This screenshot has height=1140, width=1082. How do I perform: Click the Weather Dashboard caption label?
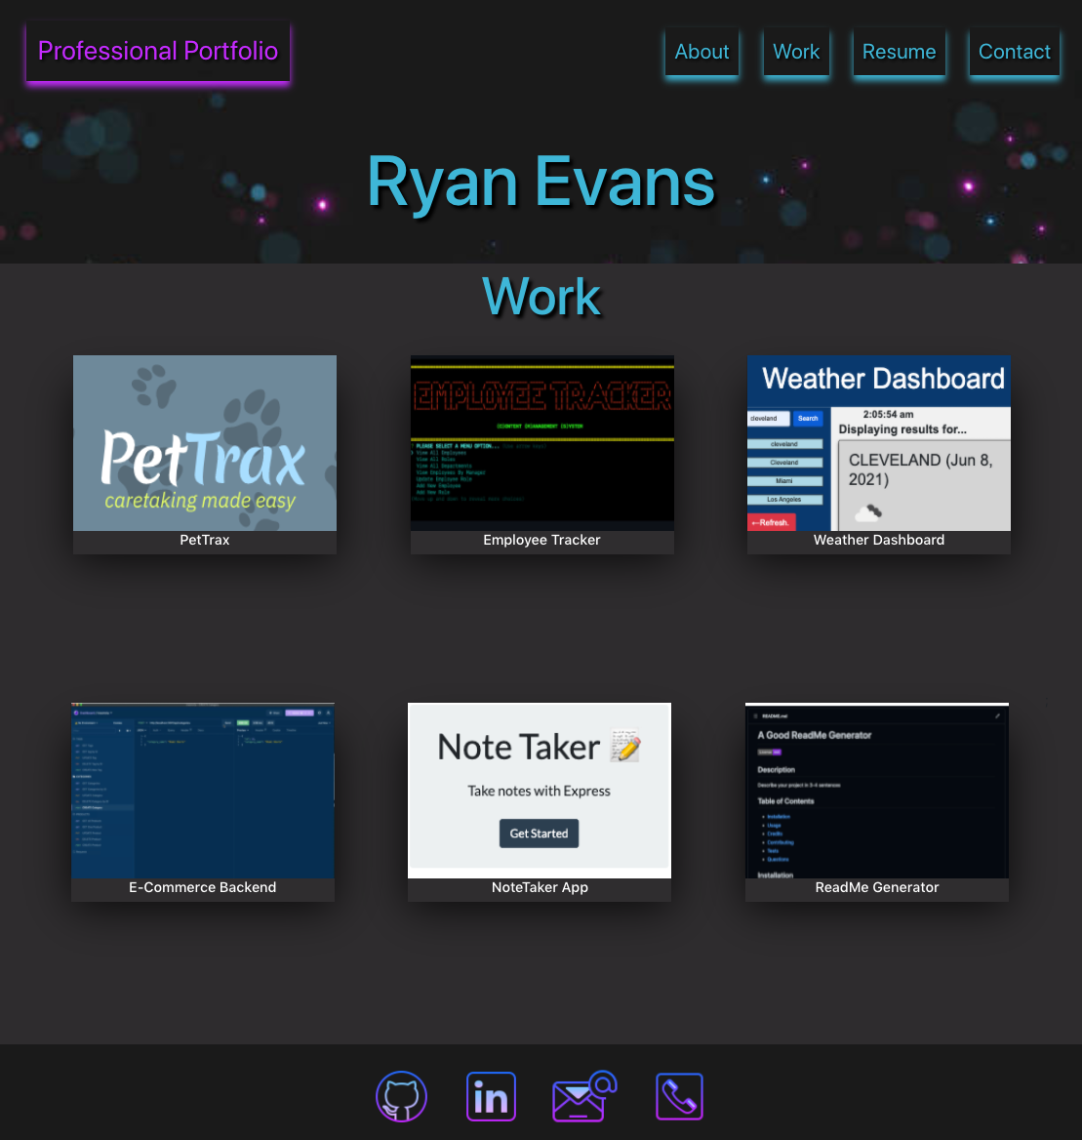tap(879, 540)
